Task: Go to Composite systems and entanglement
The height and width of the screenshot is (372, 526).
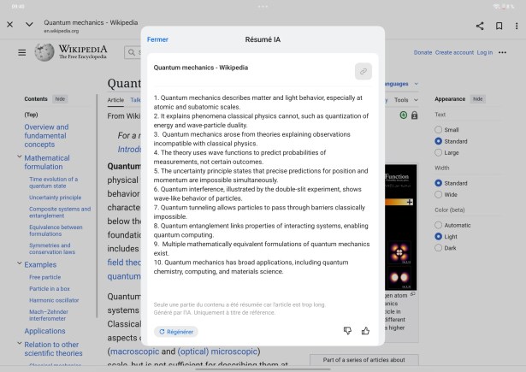Action: (60, 212)
